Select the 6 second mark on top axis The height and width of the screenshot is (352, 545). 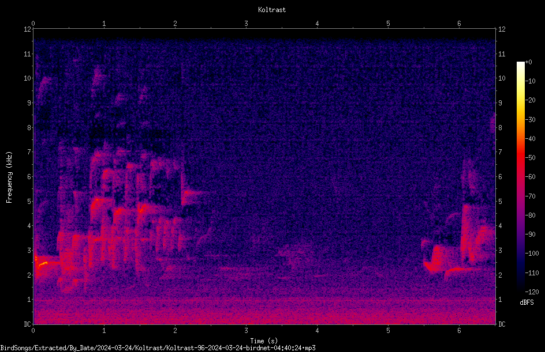[459, 24]
